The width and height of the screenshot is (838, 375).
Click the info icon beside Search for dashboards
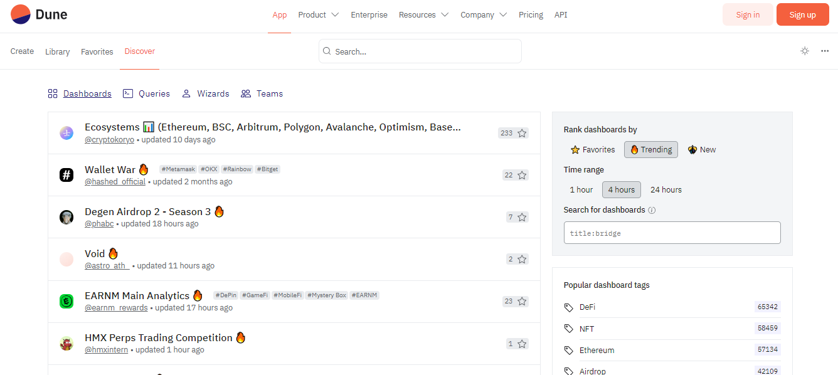coord(652,210)
